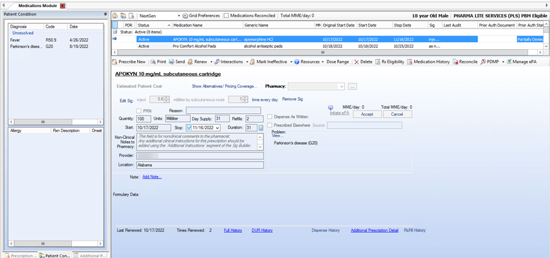This screenshot has height=258, width=550.
Task: Close the Medications Module tab
Action: [62, 6]
